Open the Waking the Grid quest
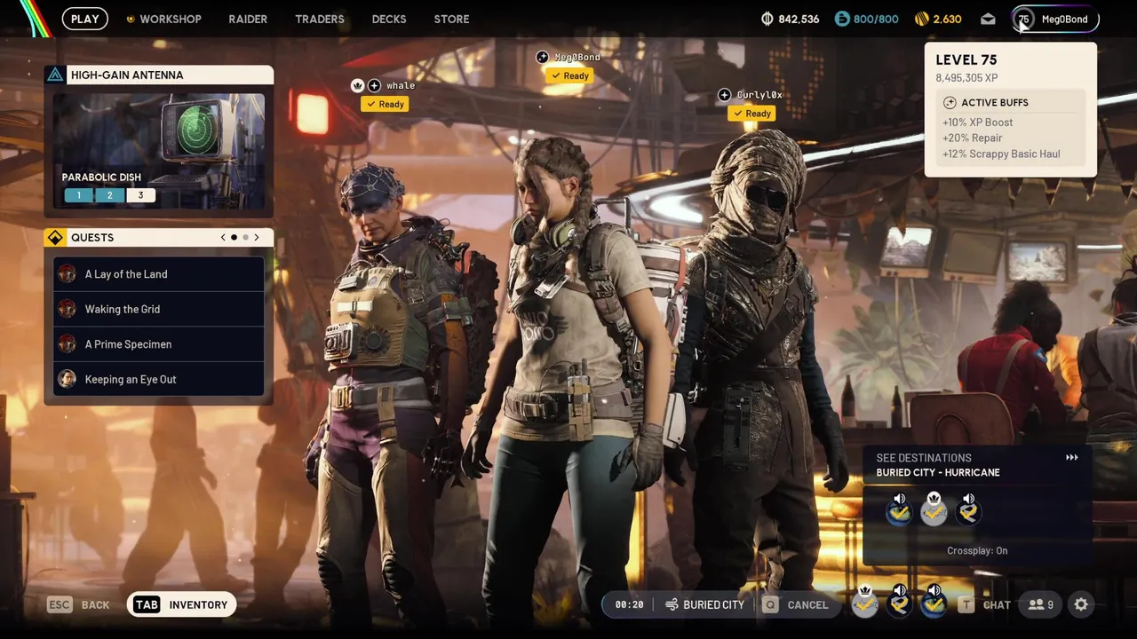Screen dimensions: 1137x639 pyautogui.click(x=158, y=309)
